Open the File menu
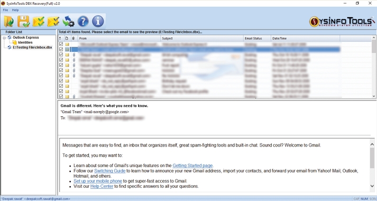The width and height of the screenshot is (377, 201). click(x=5, y=10)
